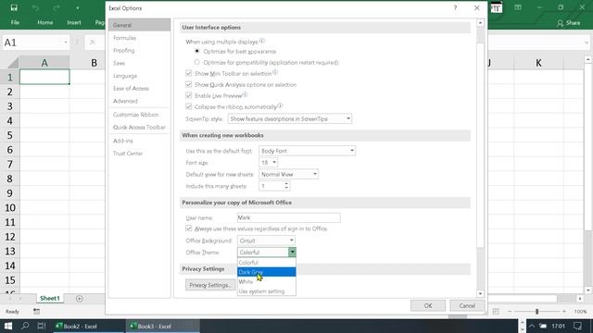
Task: Open the notification center icon in taskbar
Action: tap(577, 326)
